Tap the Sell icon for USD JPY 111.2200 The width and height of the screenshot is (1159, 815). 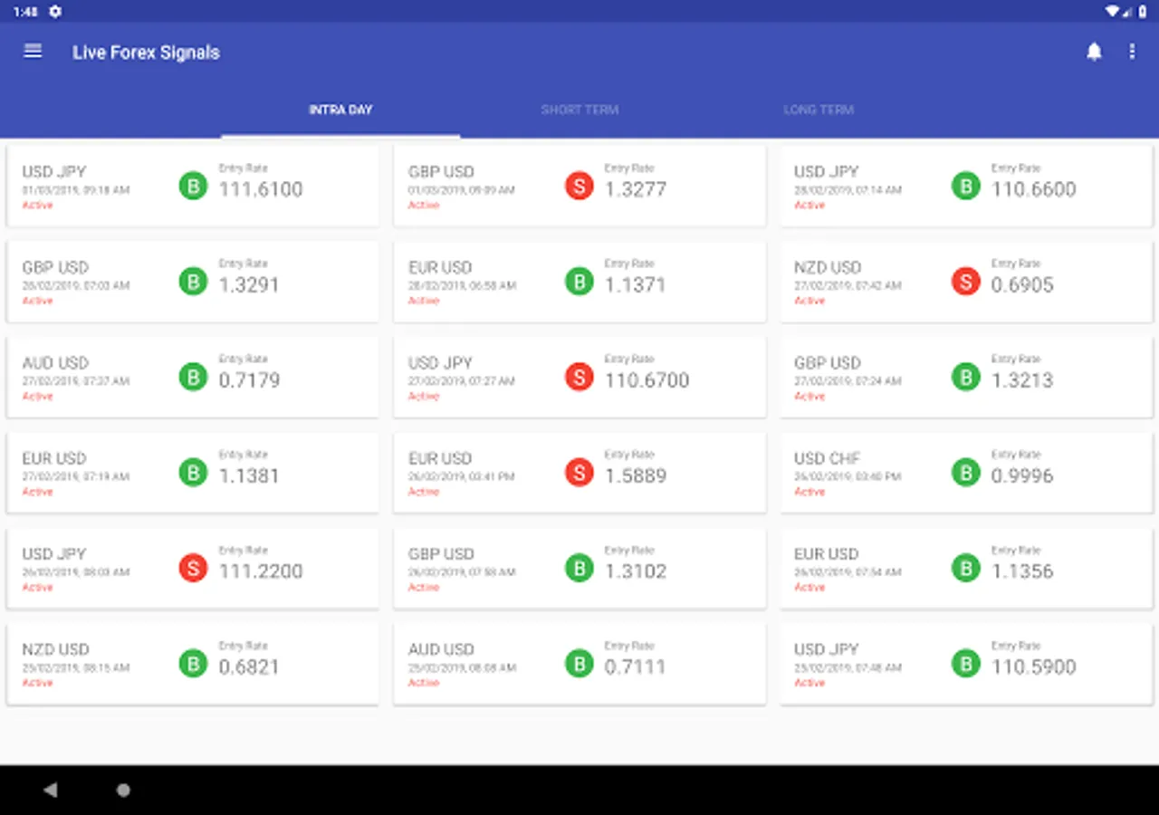point(193,568)
